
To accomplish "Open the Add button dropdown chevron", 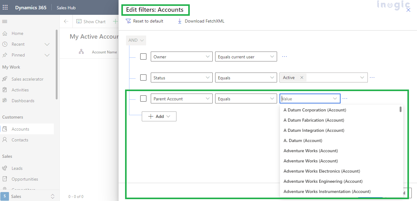I will tap(168, 116).
